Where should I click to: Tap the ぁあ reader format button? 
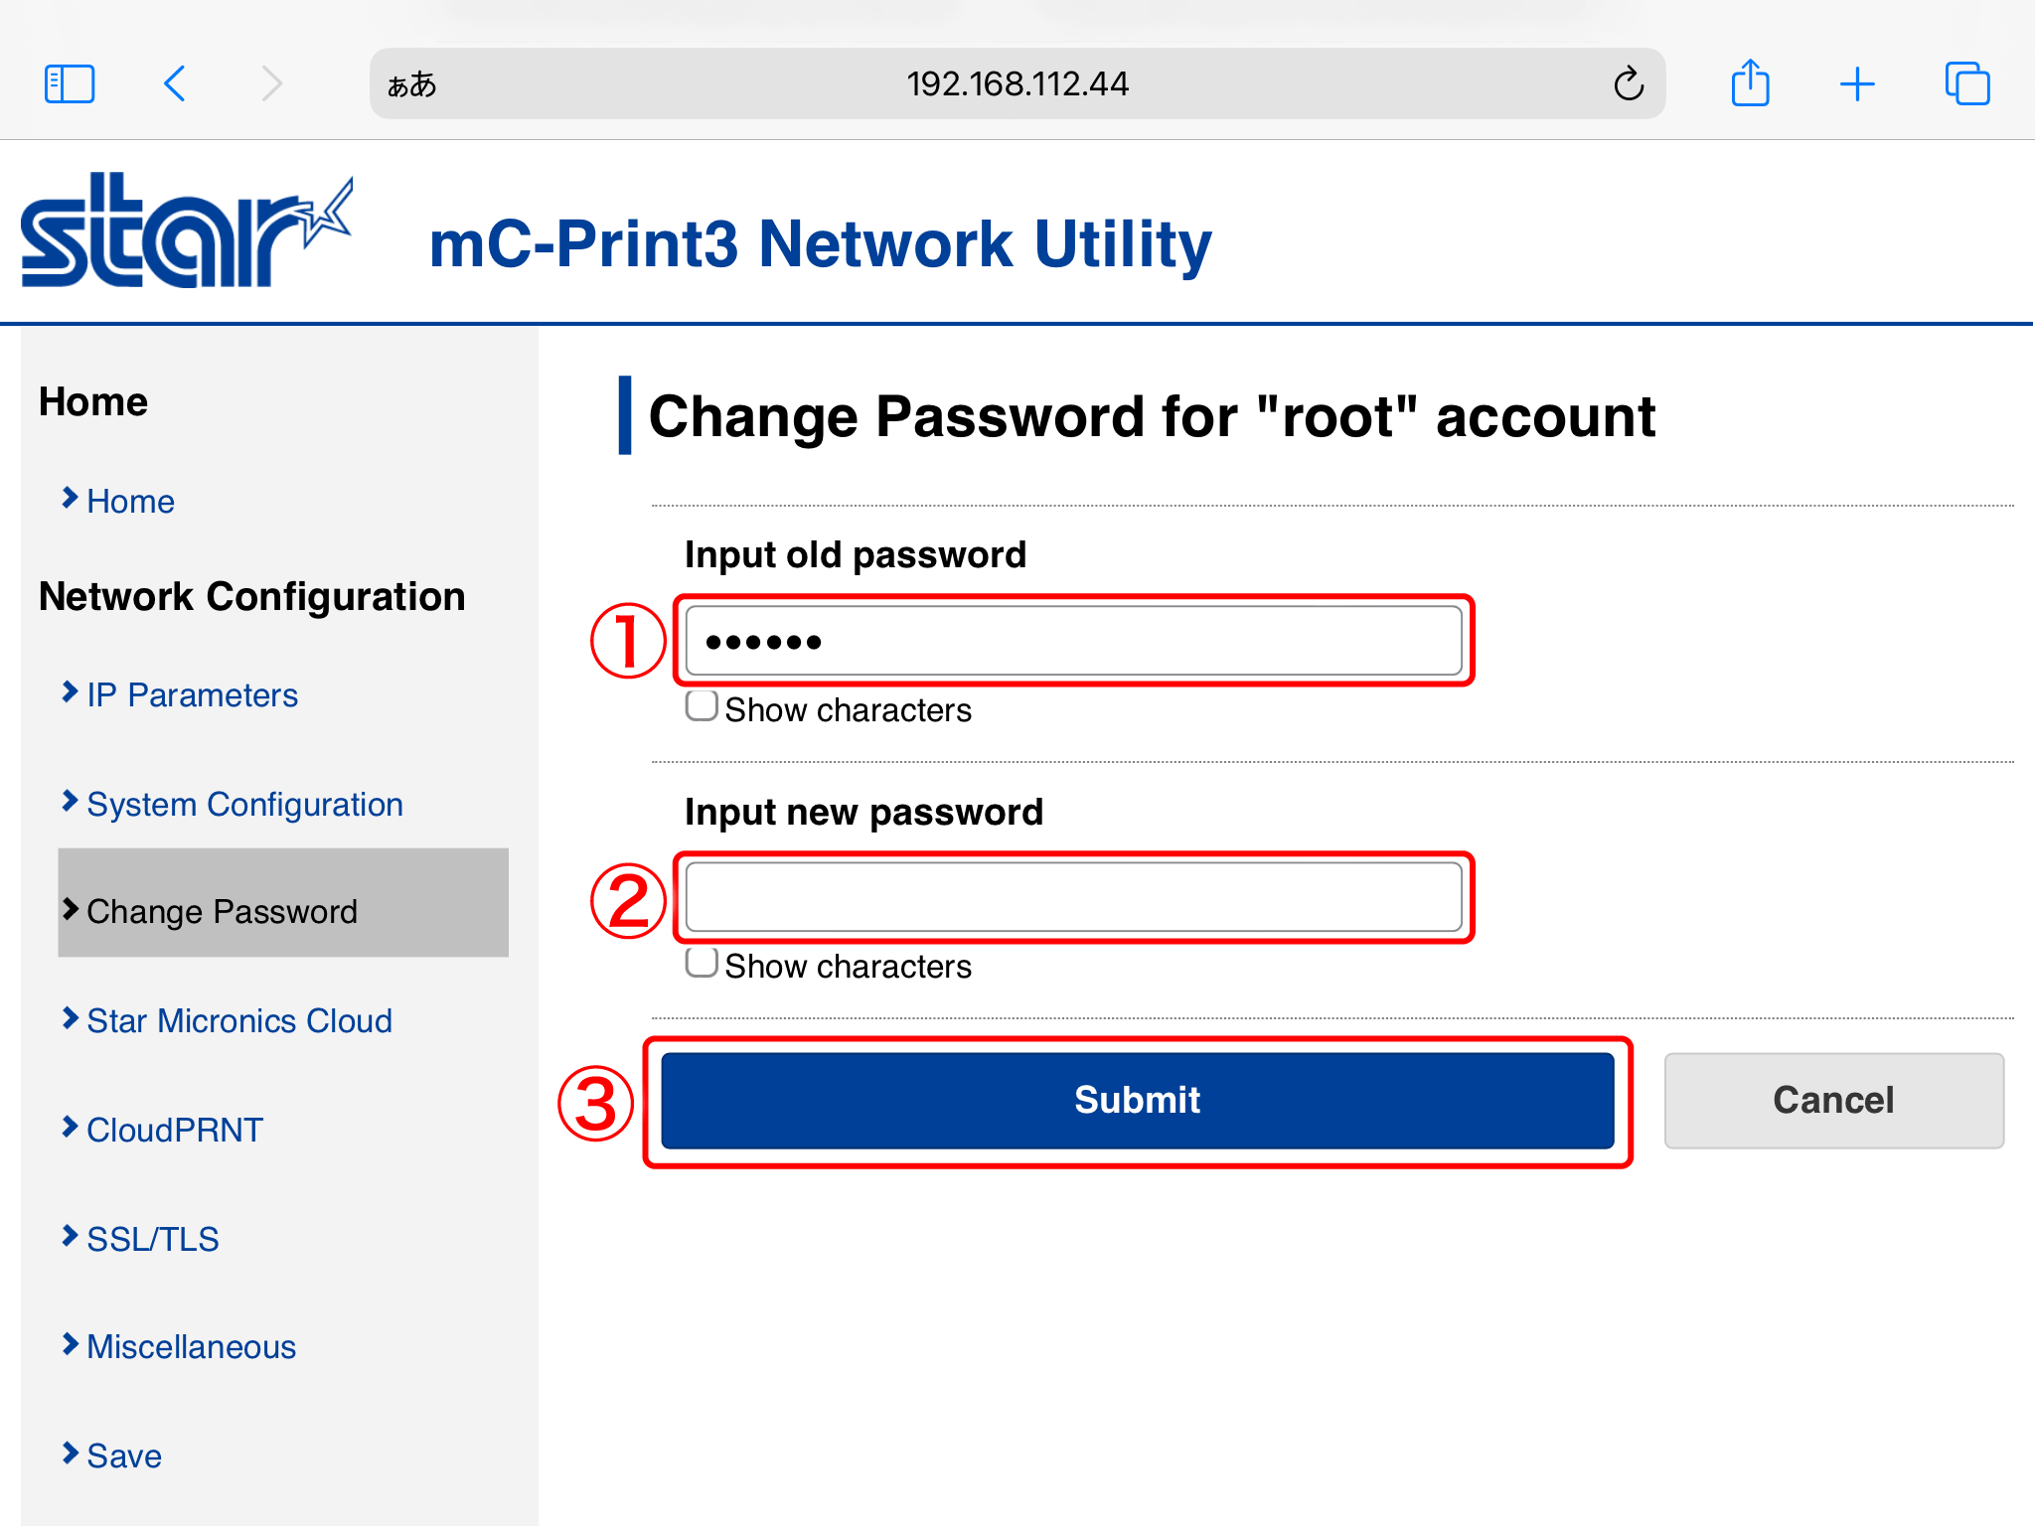(x=412, y=84)
